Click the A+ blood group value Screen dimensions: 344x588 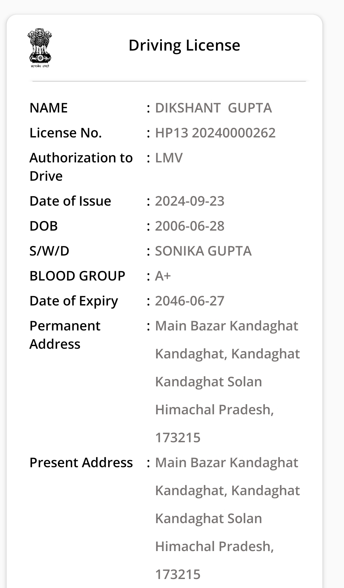pyautogui.click(x=163, y=276)
